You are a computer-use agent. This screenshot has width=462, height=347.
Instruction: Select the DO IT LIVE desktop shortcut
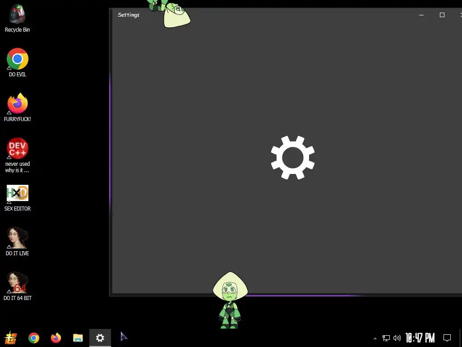[x=18, y=241]
